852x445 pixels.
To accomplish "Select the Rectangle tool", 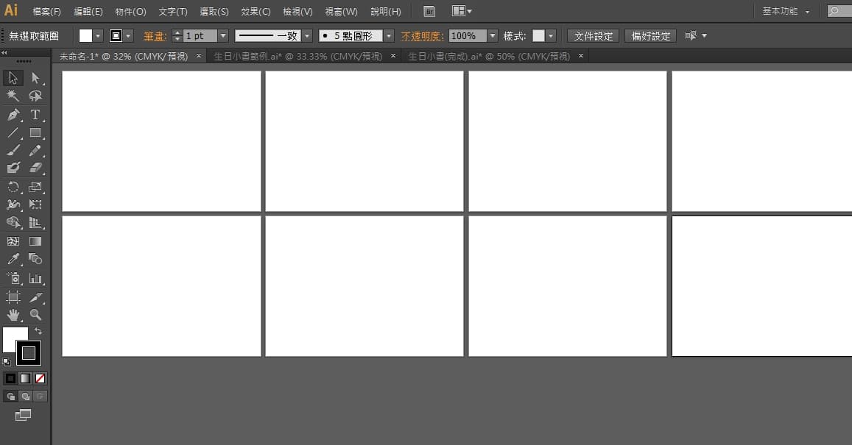I will click(x=35, y=132).
